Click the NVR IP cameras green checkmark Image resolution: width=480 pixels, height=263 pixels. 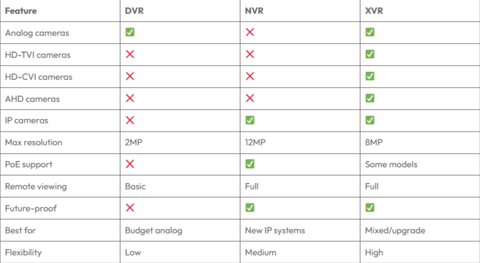pos(250,120)
